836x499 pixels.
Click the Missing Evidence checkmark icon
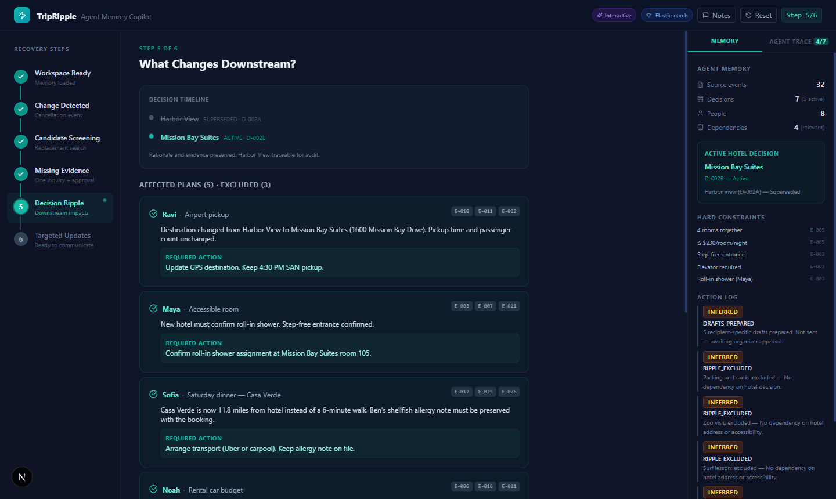click(x=21, y=174)
